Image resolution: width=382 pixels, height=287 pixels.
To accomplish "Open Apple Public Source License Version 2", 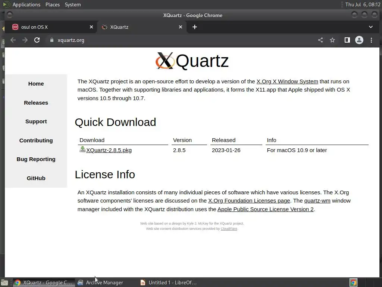I will (x=265, y=209).
